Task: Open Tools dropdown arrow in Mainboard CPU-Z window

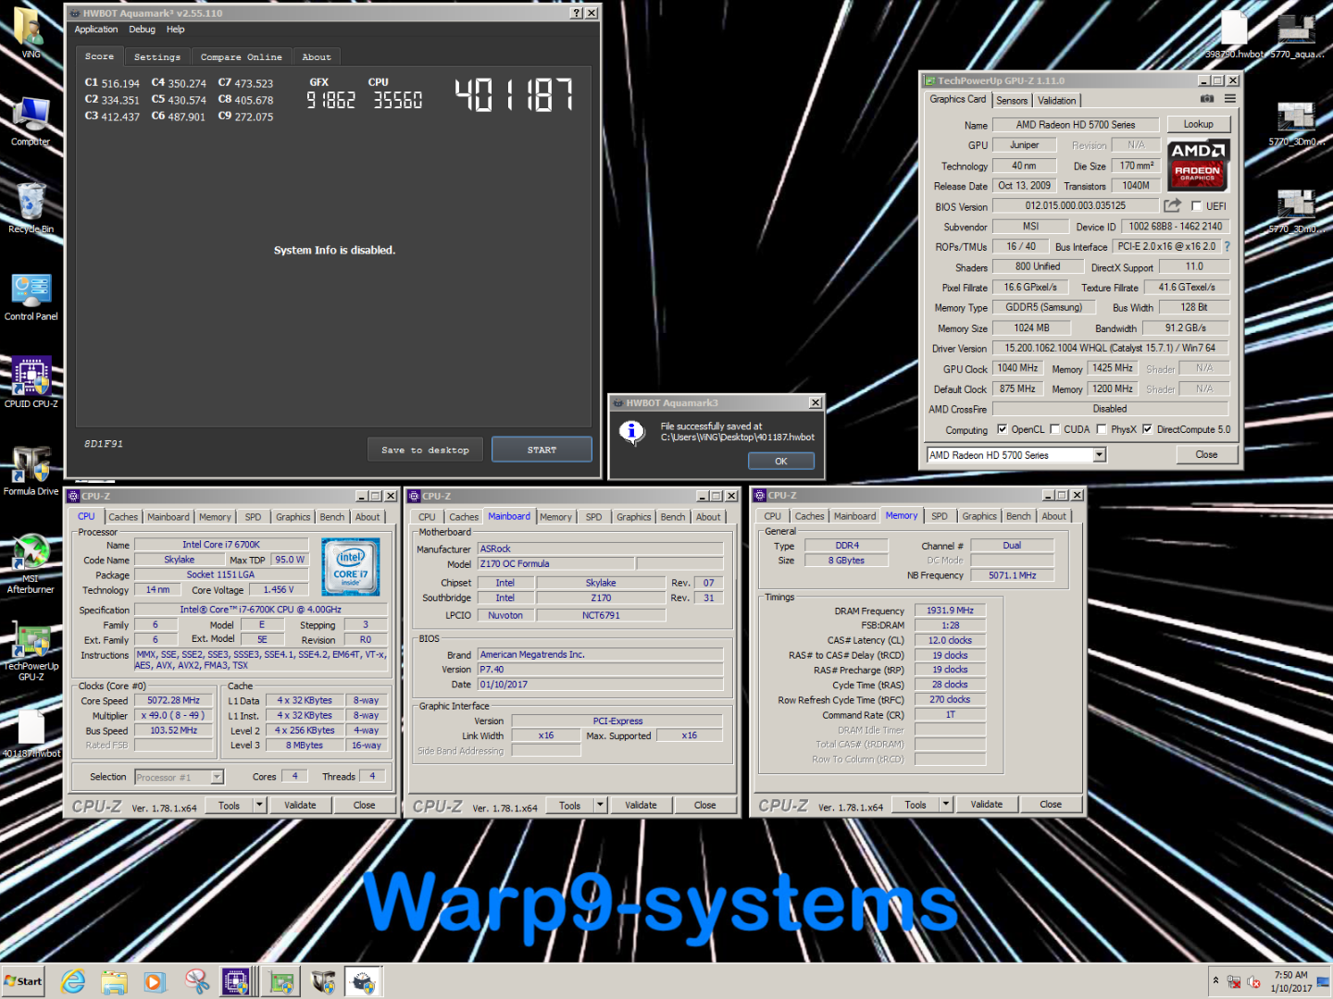Action: click(x=600, y=805)
